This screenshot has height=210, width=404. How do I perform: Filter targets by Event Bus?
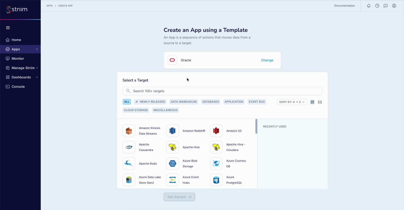click(x=257, y=102)
